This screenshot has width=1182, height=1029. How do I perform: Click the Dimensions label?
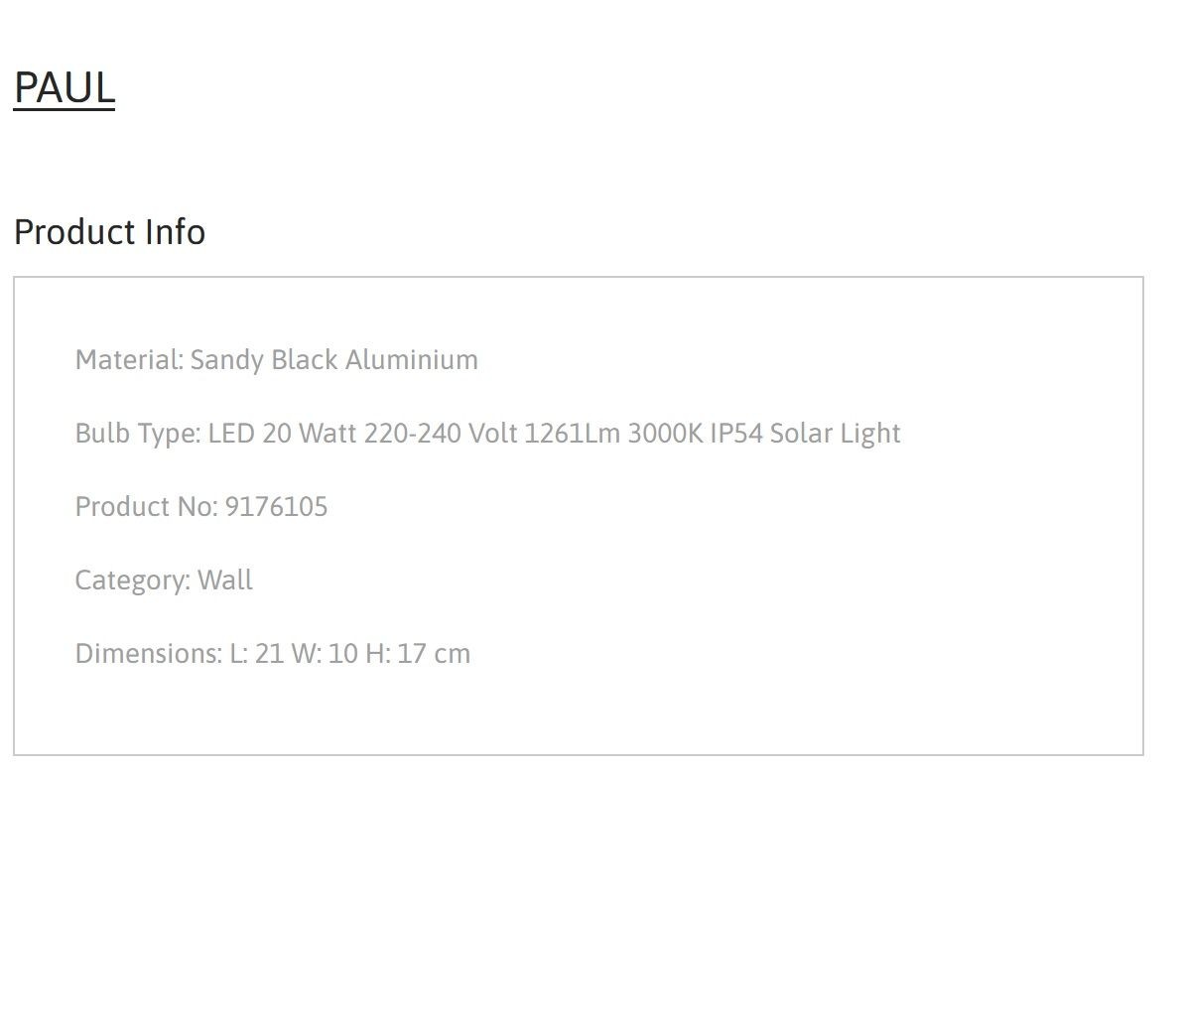click(x=149, y=654)
